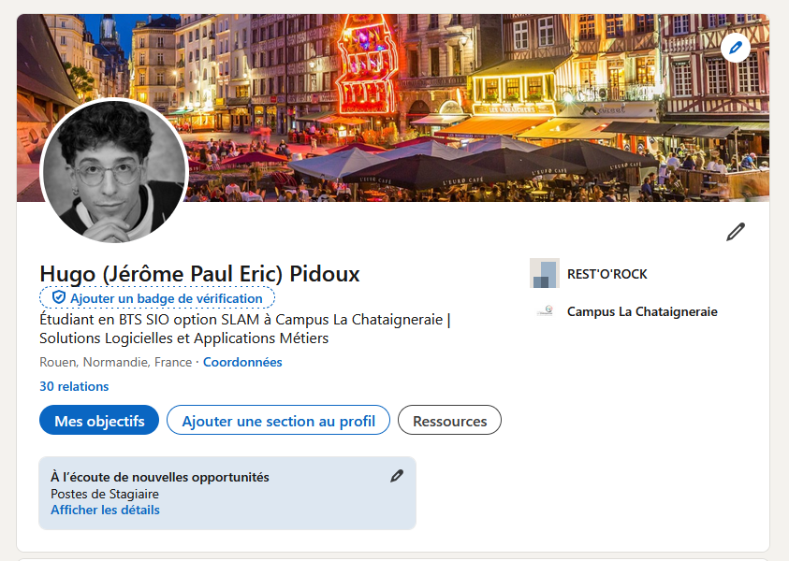
Task: Open the 'Ressources' button
Action: 449,421
